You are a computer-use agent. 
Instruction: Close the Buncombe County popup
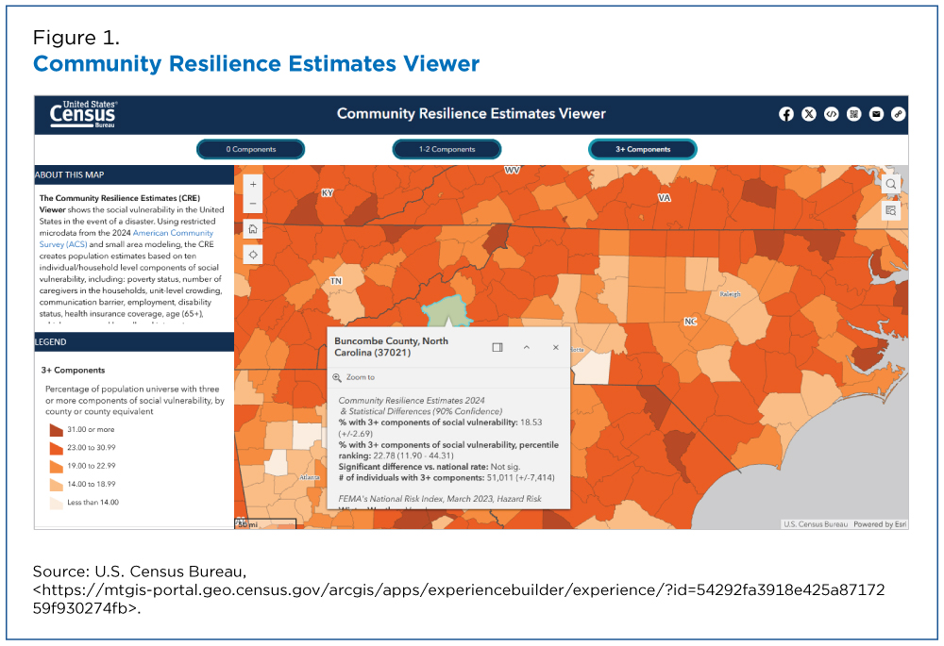(x=556, y=348)
